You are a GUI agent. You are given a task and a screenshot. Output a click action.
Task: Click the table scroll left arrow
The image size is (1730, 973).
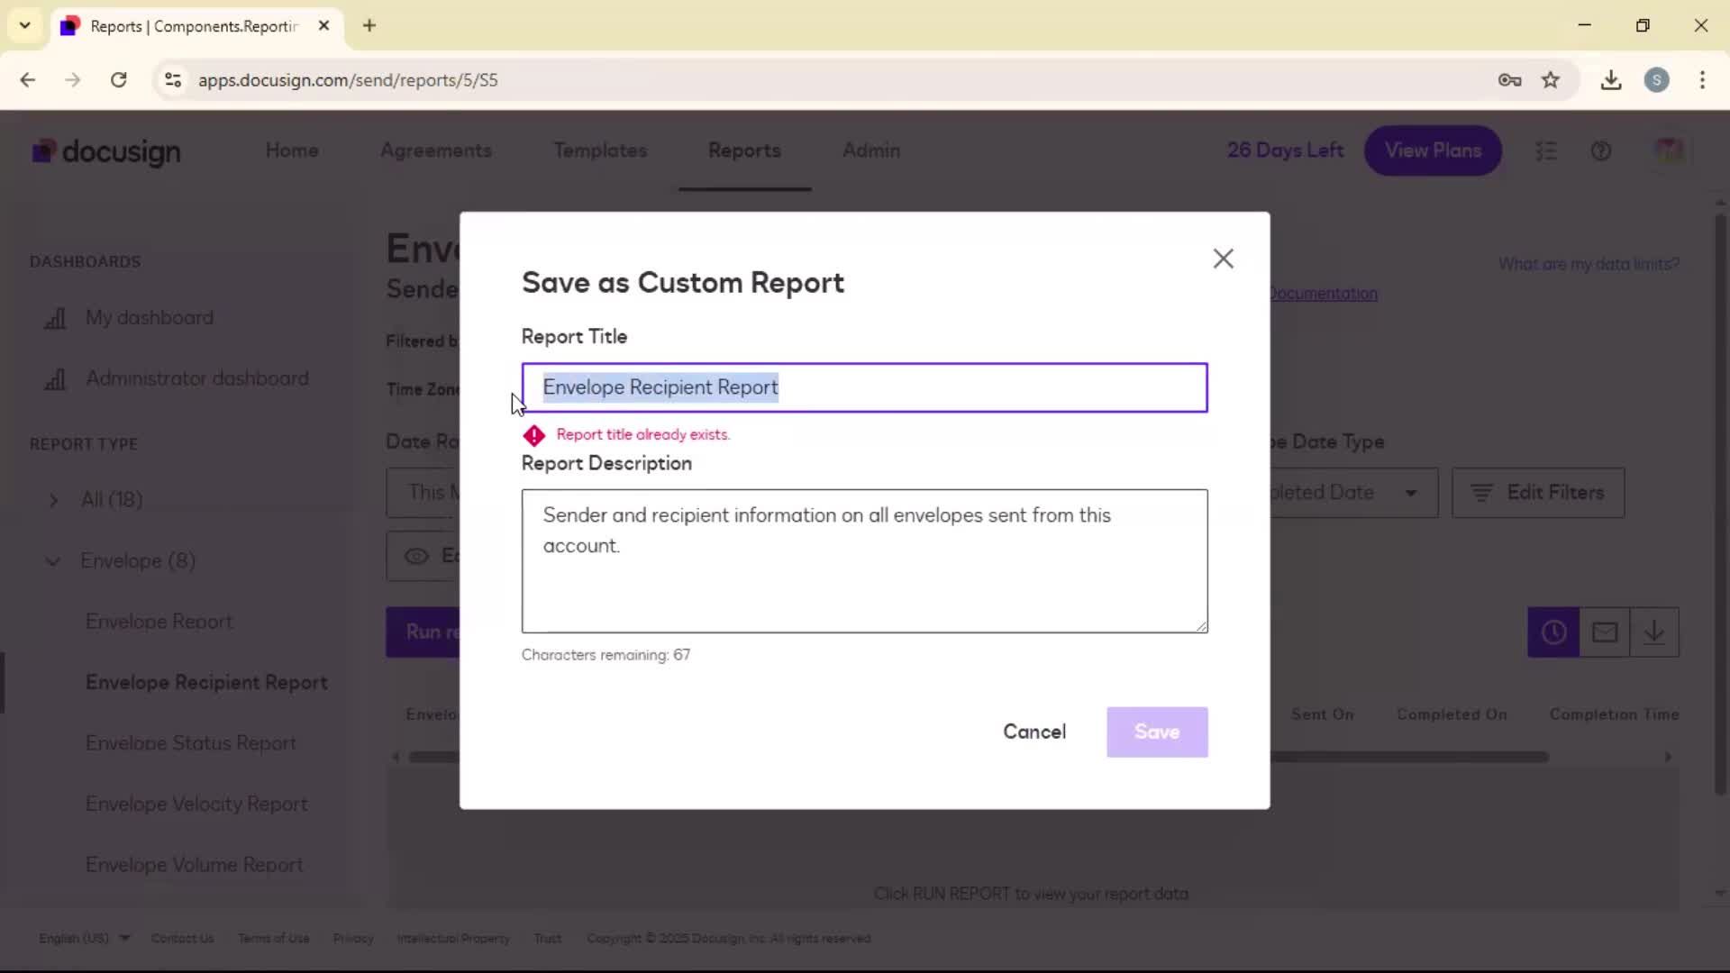pyautogui.click(x=396, y=757)
